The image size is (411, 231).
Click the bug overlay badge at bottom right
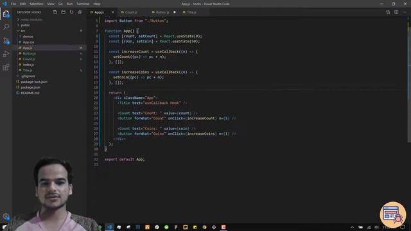(392, 214)
